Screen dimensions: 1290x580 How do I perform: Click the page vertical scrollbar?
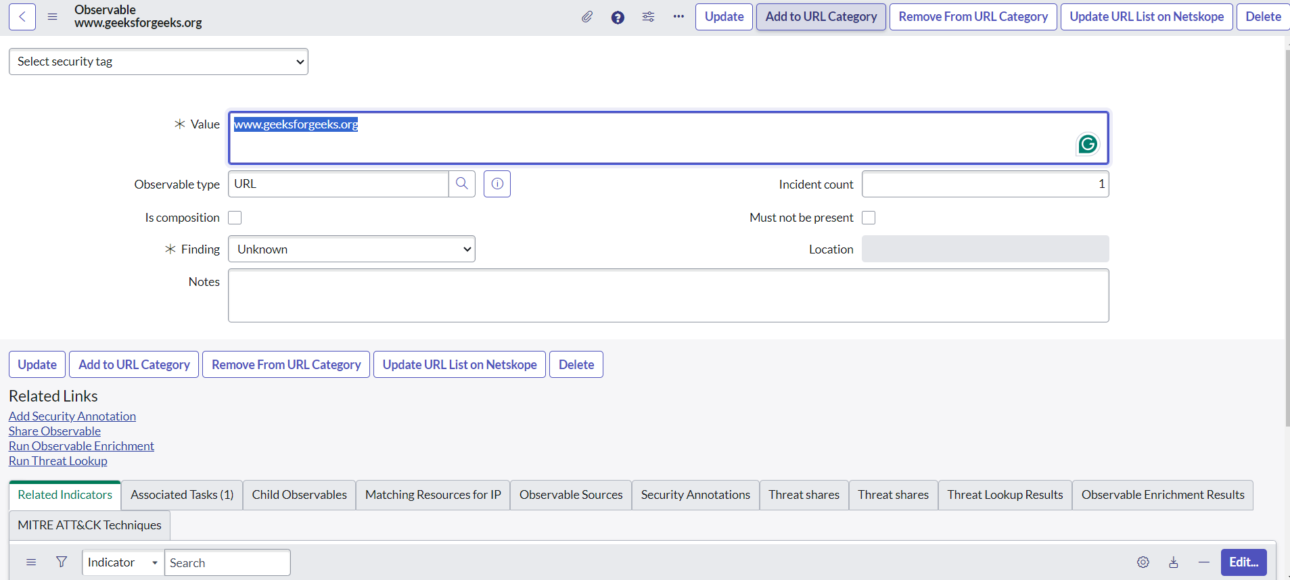1287,237
